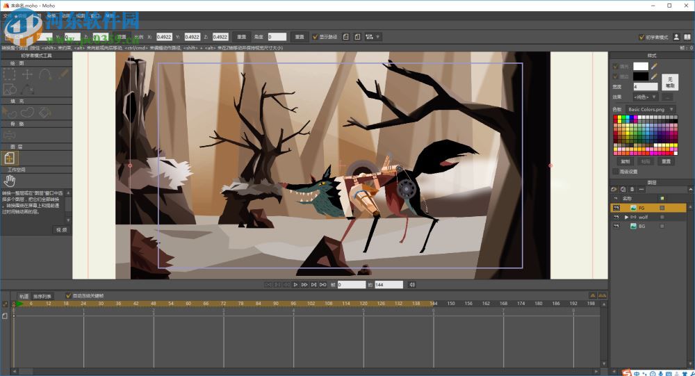The image size is (695, 376).
Task: Select the Hand pan workspace tool
Action: pos(10,182)
